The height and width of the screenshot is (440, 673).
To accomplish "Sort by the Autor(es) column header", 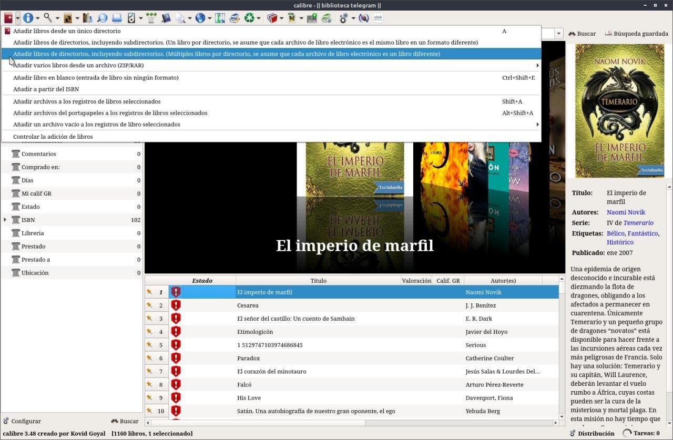I will coord(503,281).
